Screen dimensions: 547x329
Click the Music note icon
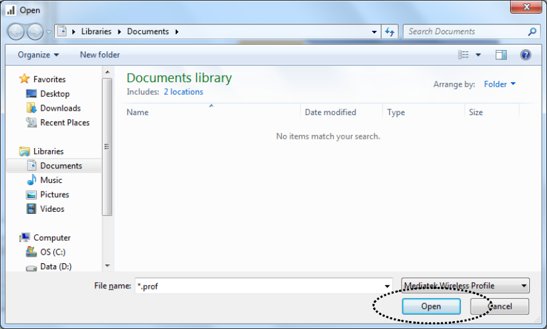pyautogui.click(x=32, y=180)
